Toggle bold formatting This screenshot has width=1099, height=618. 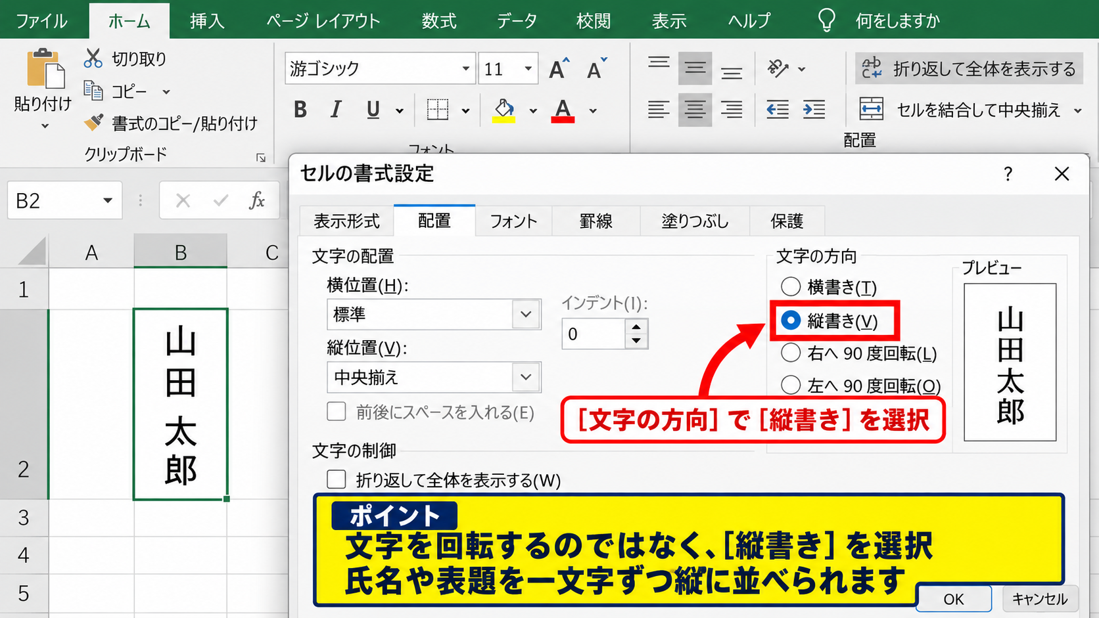pyautogui.click(x=300, y=110)
